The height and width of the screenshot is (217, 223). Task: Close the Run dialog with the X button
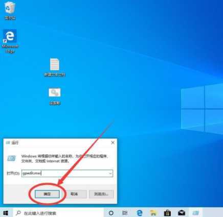click(x=113, y=142)
